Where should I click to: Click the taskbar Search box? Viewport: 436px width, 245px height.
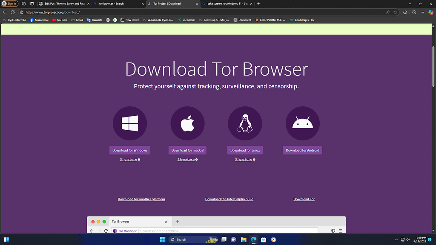click(x=194, y=239)
